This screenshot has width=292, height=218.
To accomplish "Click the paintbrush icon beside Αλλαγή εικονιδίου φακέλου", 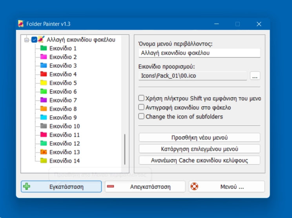I will 41,39.
